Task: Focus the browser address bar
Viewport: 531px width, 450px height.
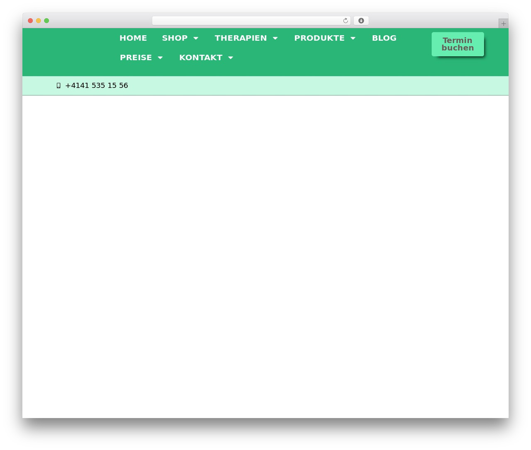Action: click(x=251, y=21)
